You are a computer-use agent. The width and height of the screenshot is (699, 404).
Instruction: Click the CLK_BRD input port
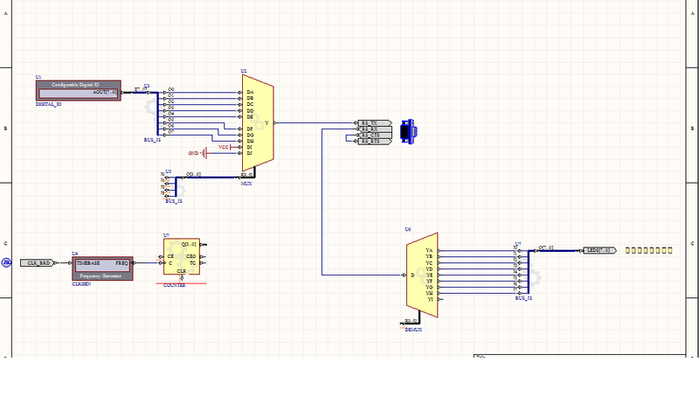(x=38, y=262)
